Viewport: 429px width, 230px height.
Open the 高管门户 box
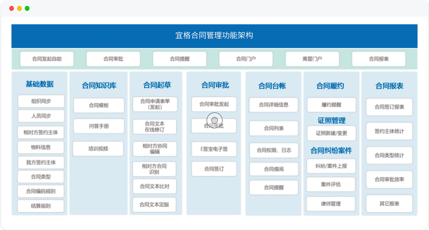coord(312,59)
